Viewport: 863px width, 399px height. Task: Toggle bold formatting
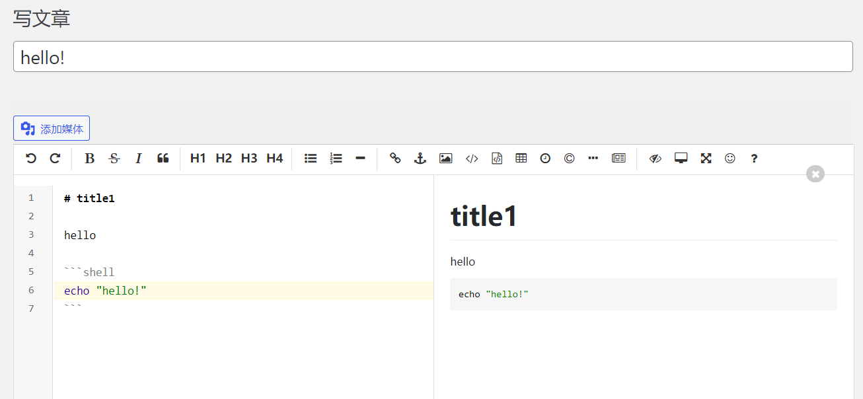pyautogui.click(x=90, y=159)
